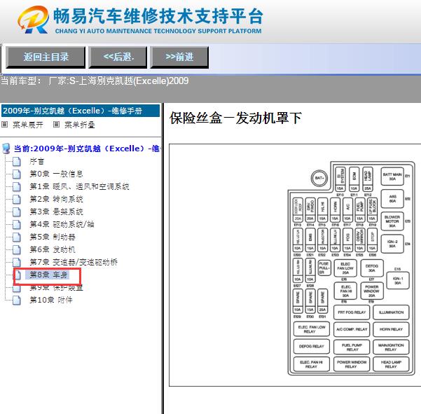421x414 pixels.
Task: Click document icon beside 第10章
Action: (17, 301)
